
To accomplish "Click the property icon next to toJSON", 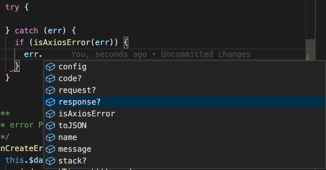I will click(x=50, y=126).
